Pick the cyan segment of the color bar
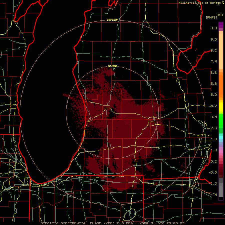Image resolution: width=225 pixels, height=225 pixels. [x=221, y=137]
